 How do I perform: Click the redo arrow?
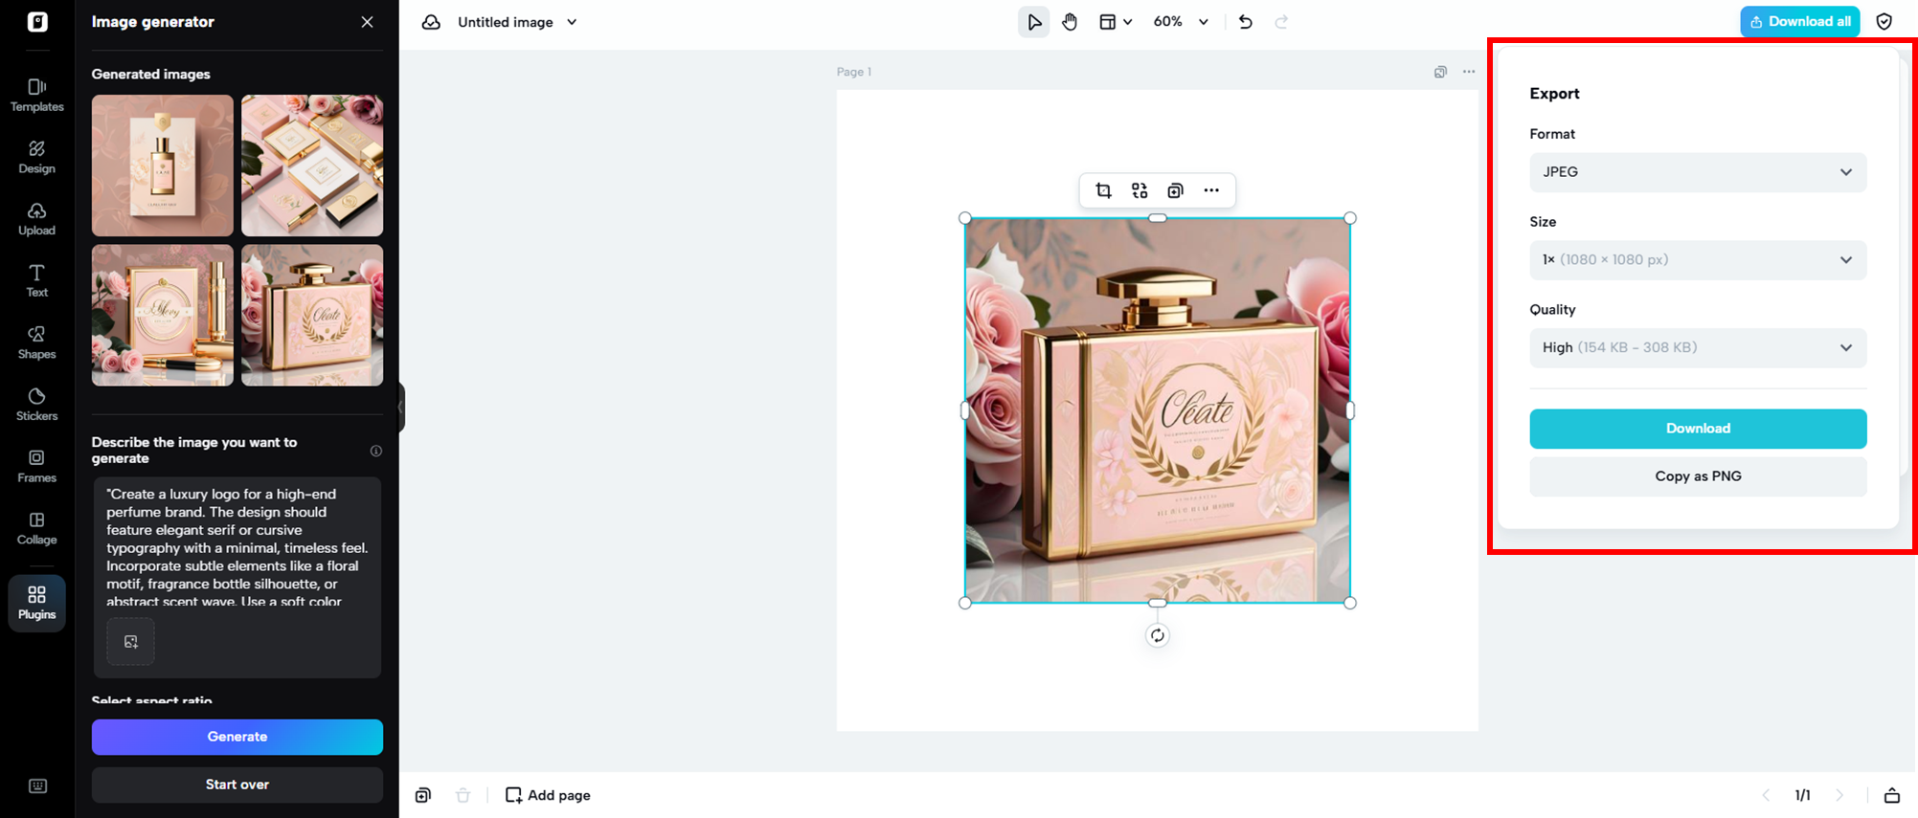[x=1281, y=22]
